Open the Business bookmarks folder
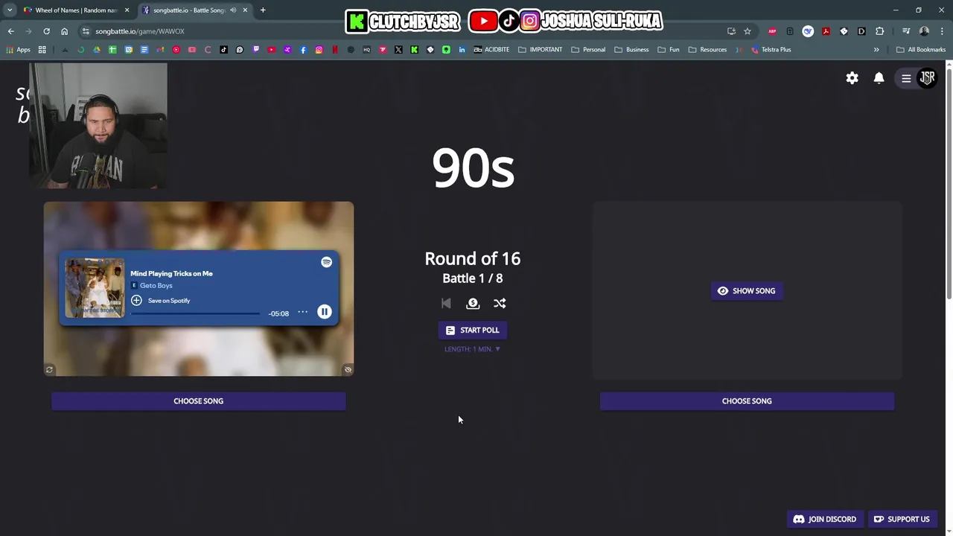The height and width of the screenshot is (536, 953). [x=631, y=50]
